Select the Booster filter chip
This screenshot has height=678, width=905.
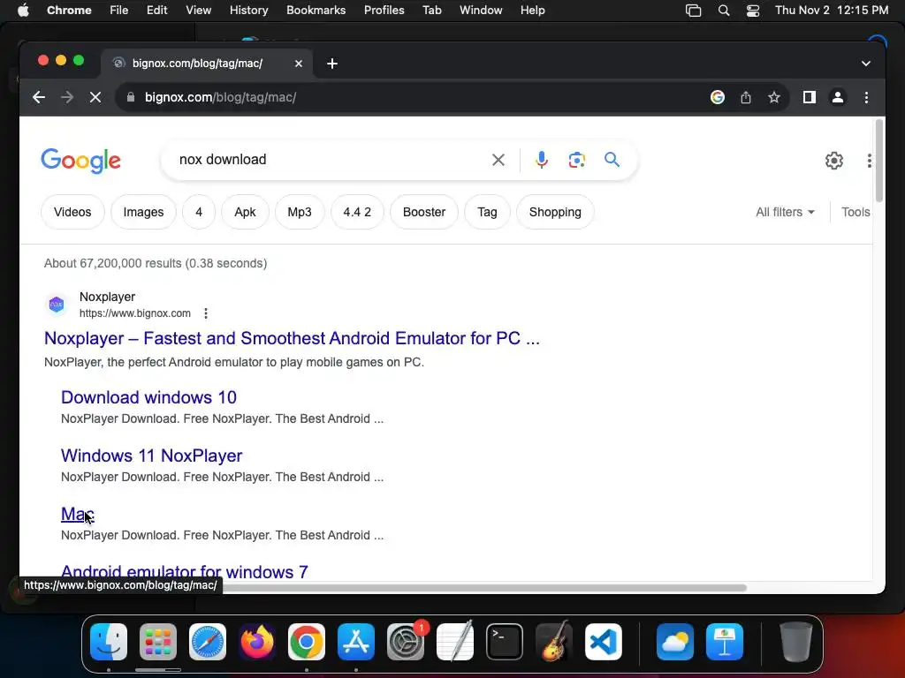tap(424, 212)
